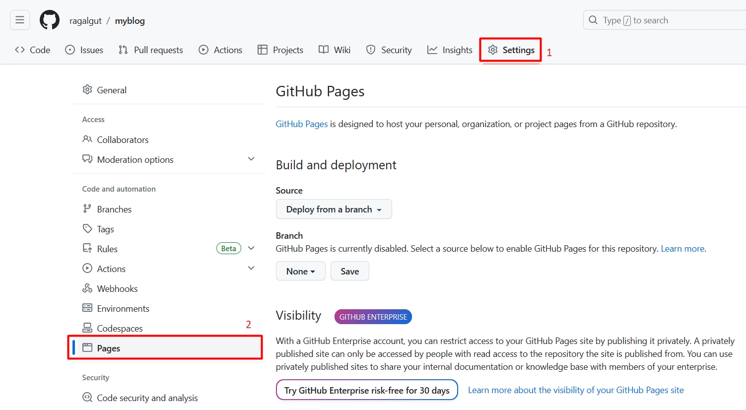Open Learn more about visibility link
Viewport: 746px width, 410px height.
(x=576, y=390)
